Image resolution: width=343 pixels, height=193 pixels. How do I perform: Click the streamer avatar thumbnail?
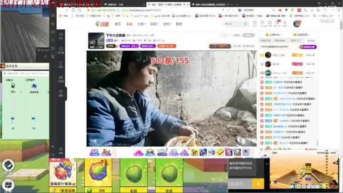click(96, 41)
